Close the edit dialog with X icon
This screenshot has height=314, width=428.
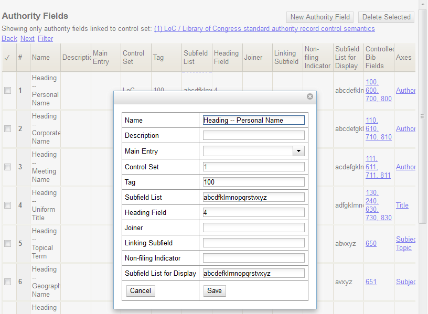pyautogui.click(x=310, y=96)
